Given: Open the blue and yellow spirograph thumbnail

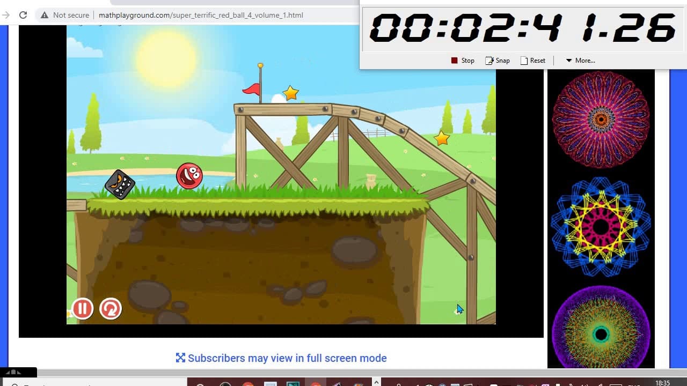Looking at the screenshot, I should (601, 227).
